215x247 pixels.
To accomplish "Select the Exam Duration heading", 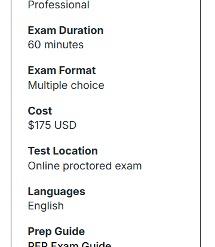I will tap(66, 30).
